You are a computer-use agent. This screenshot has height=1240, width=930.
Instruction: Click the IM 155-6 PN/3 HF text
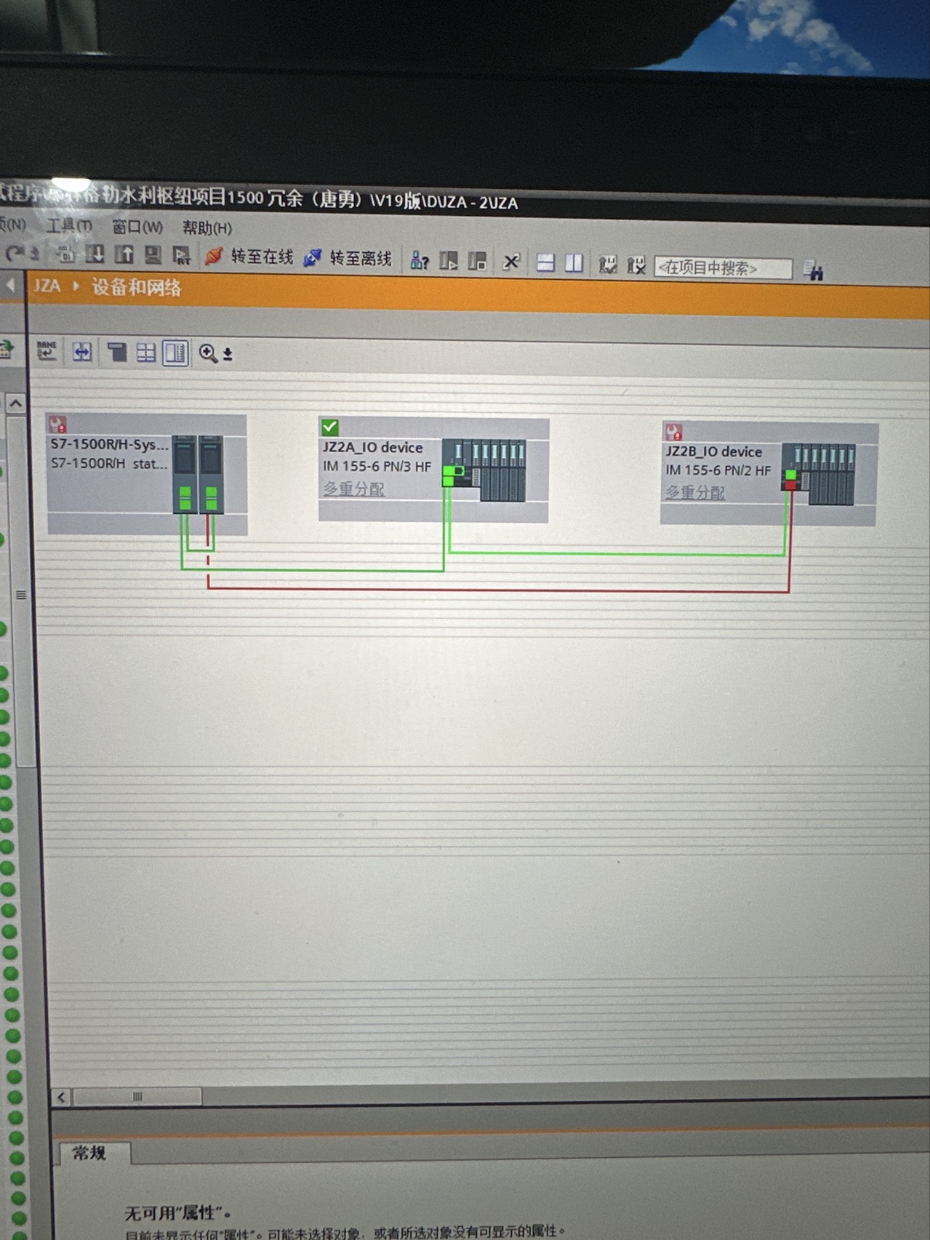click(377, 467)
